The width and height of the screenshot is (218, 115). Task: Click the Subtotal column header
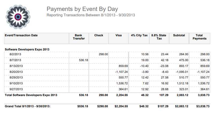pyautogui.click(x=179, y=35)
